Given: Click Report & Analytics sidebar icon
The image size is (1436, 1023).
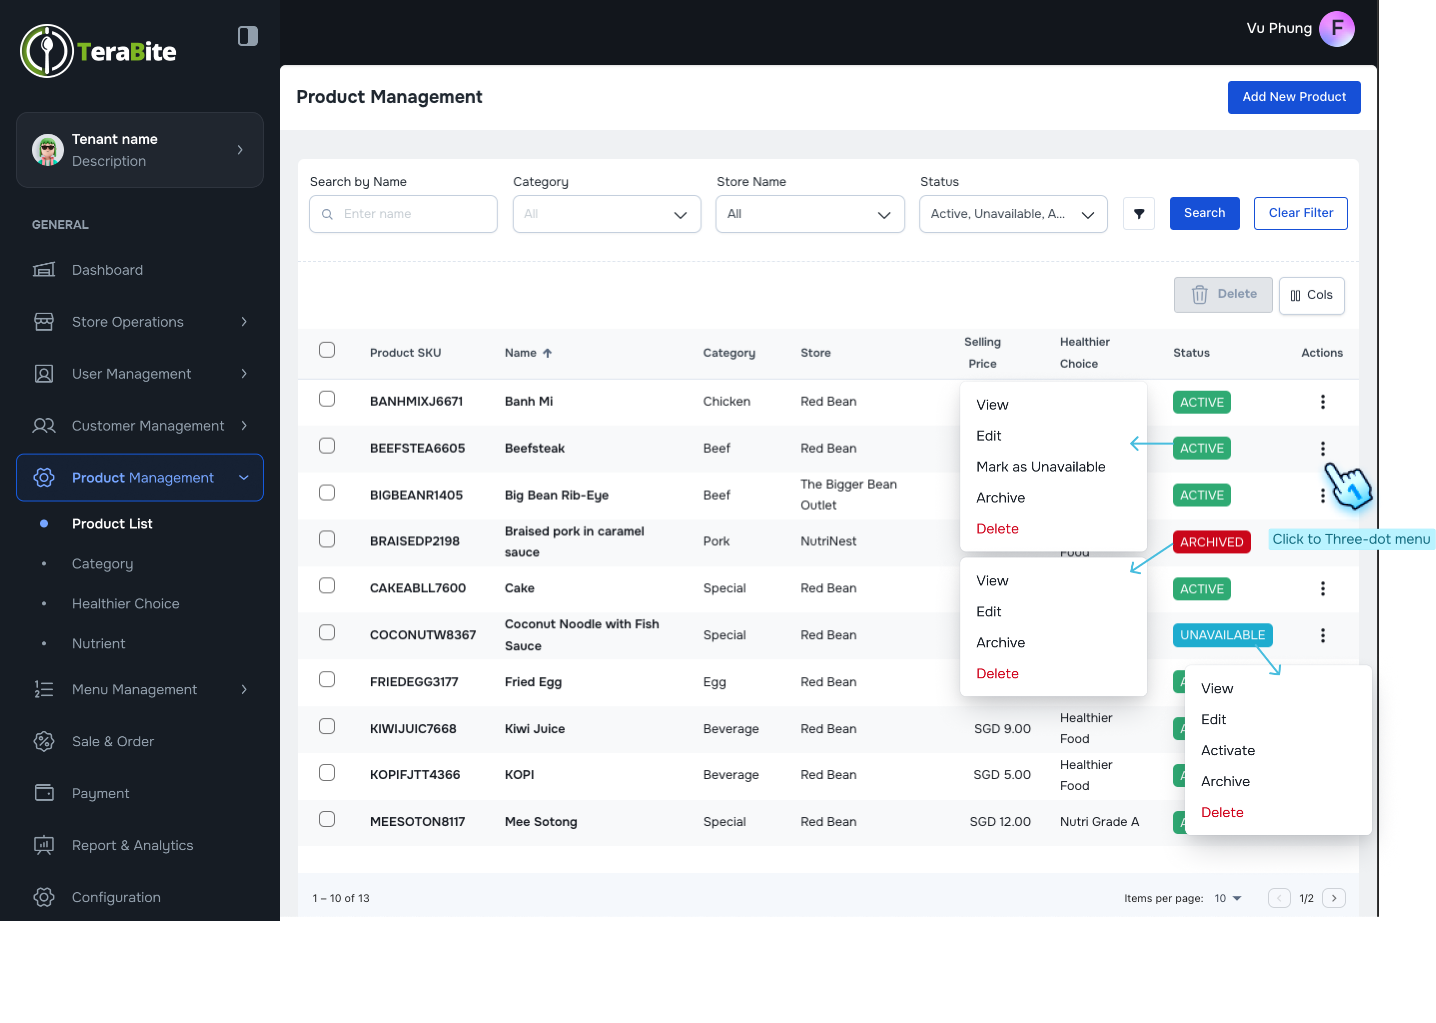Looking at the screenshot, I should (43, 845).
